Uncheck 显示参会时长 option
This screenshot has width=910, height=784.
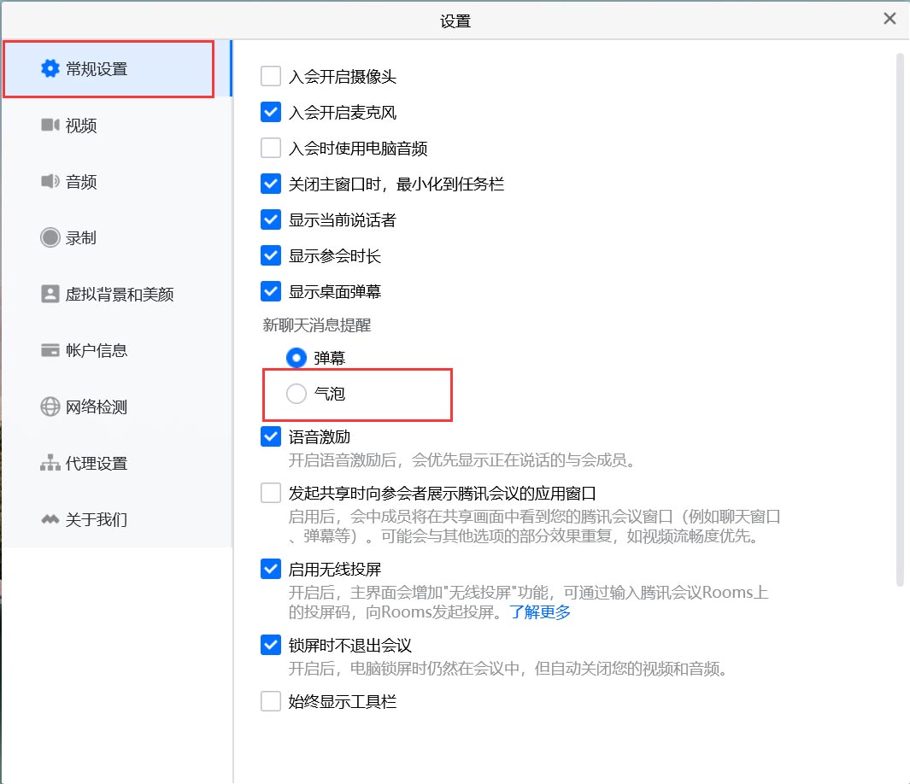pos(271,255)
